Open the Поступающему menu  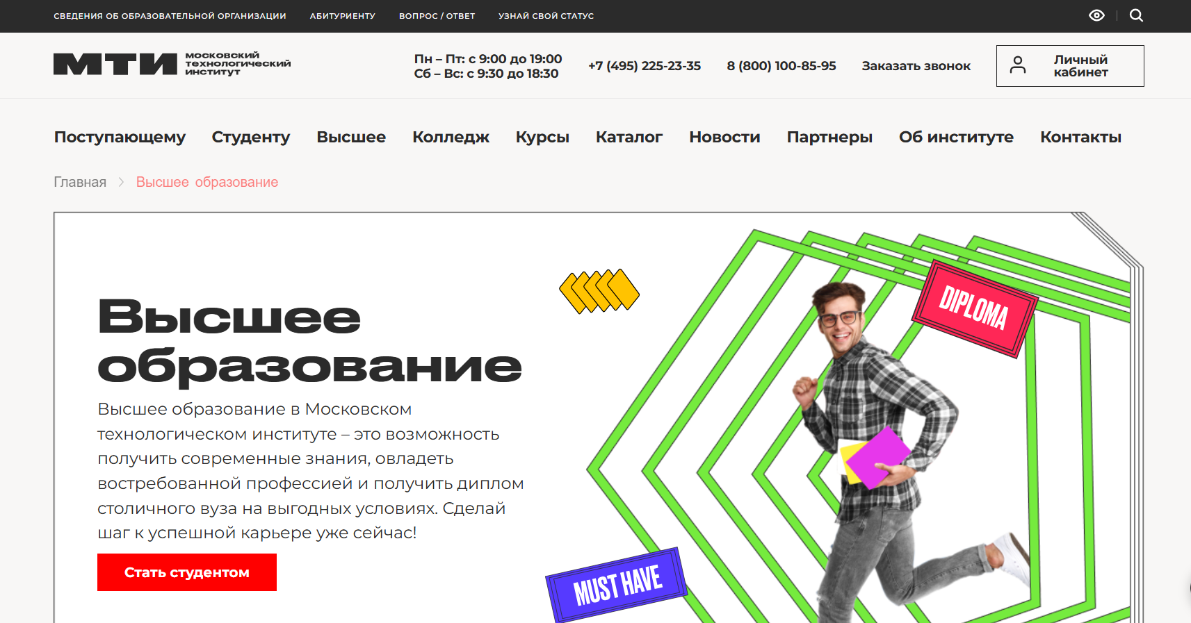[x=120, y=138]
